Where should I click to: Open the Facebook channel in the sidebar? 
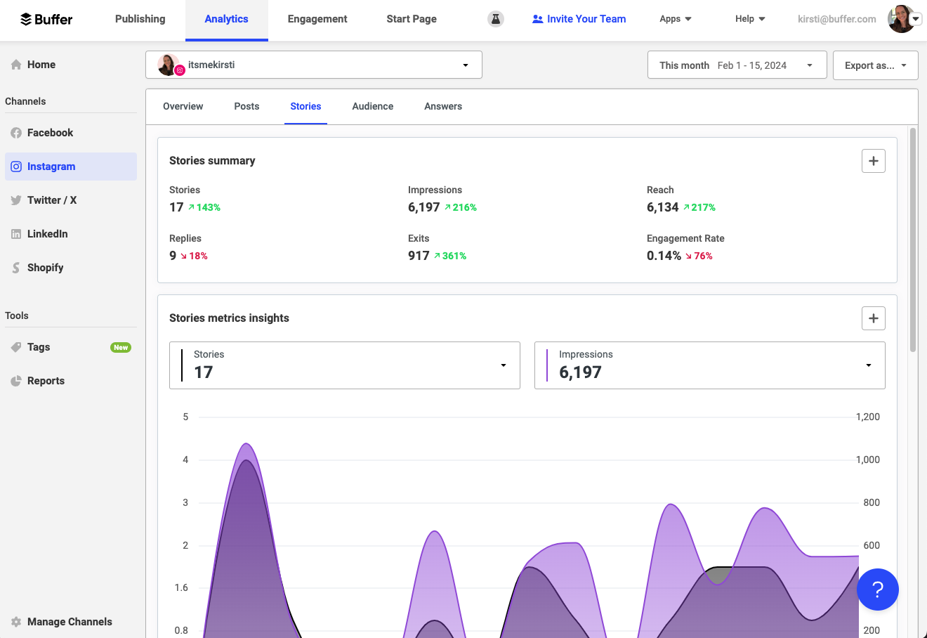[49, 133]
